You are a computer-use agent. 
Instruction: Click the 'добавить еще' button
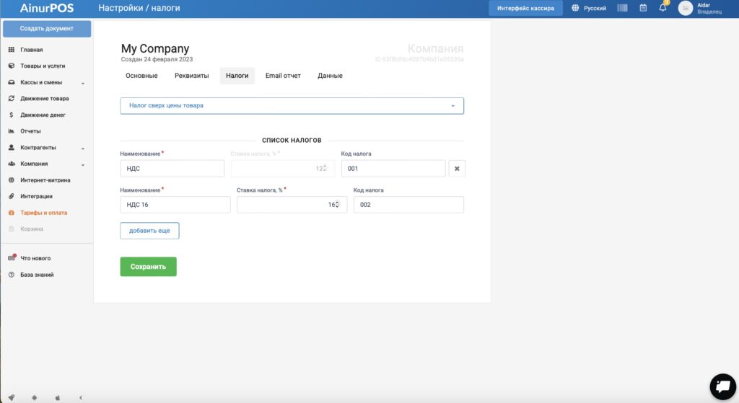[x=149, y=231]
